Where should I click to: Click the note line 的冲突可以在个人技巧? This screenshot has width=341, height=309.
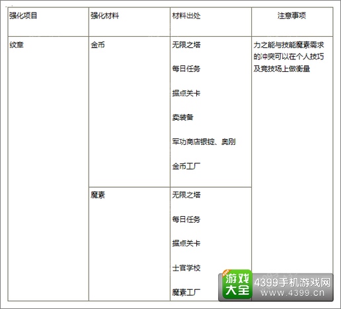pos(289,57)
